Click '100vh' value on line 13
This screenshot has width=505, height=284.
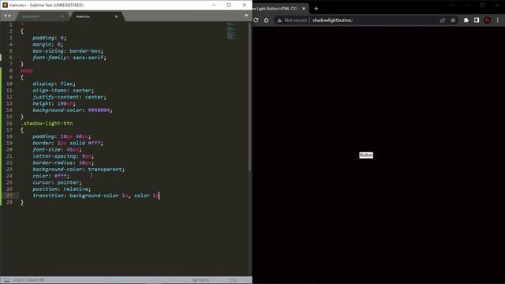65,103
